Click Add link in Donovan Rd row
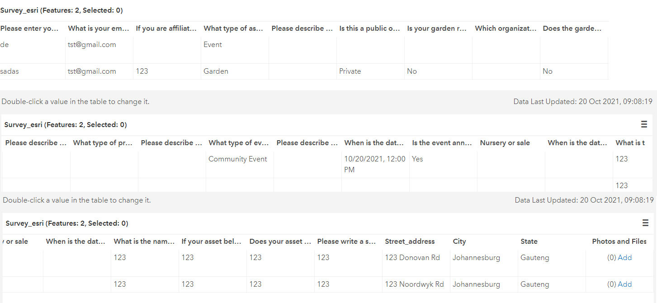This screenshot has height=303, width=657. coord(624,258)
